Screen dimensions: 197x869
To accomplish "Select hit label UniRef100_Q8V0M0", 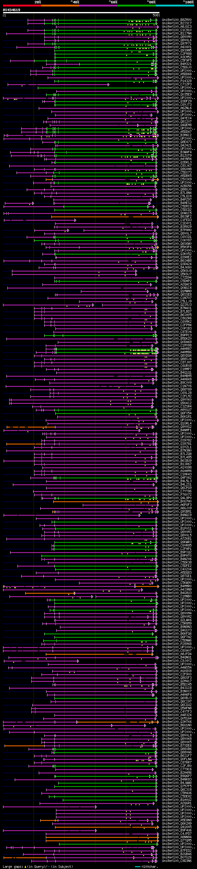I will (x=176, y=37).
